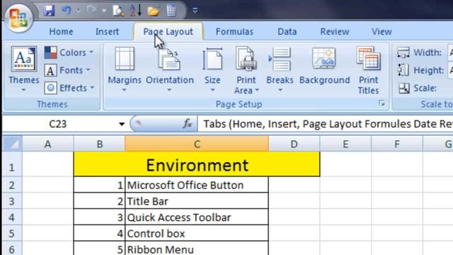The image size is (453, 255).
Task: Click cell 'Ribbon Menu'
Action: [197, 249]
